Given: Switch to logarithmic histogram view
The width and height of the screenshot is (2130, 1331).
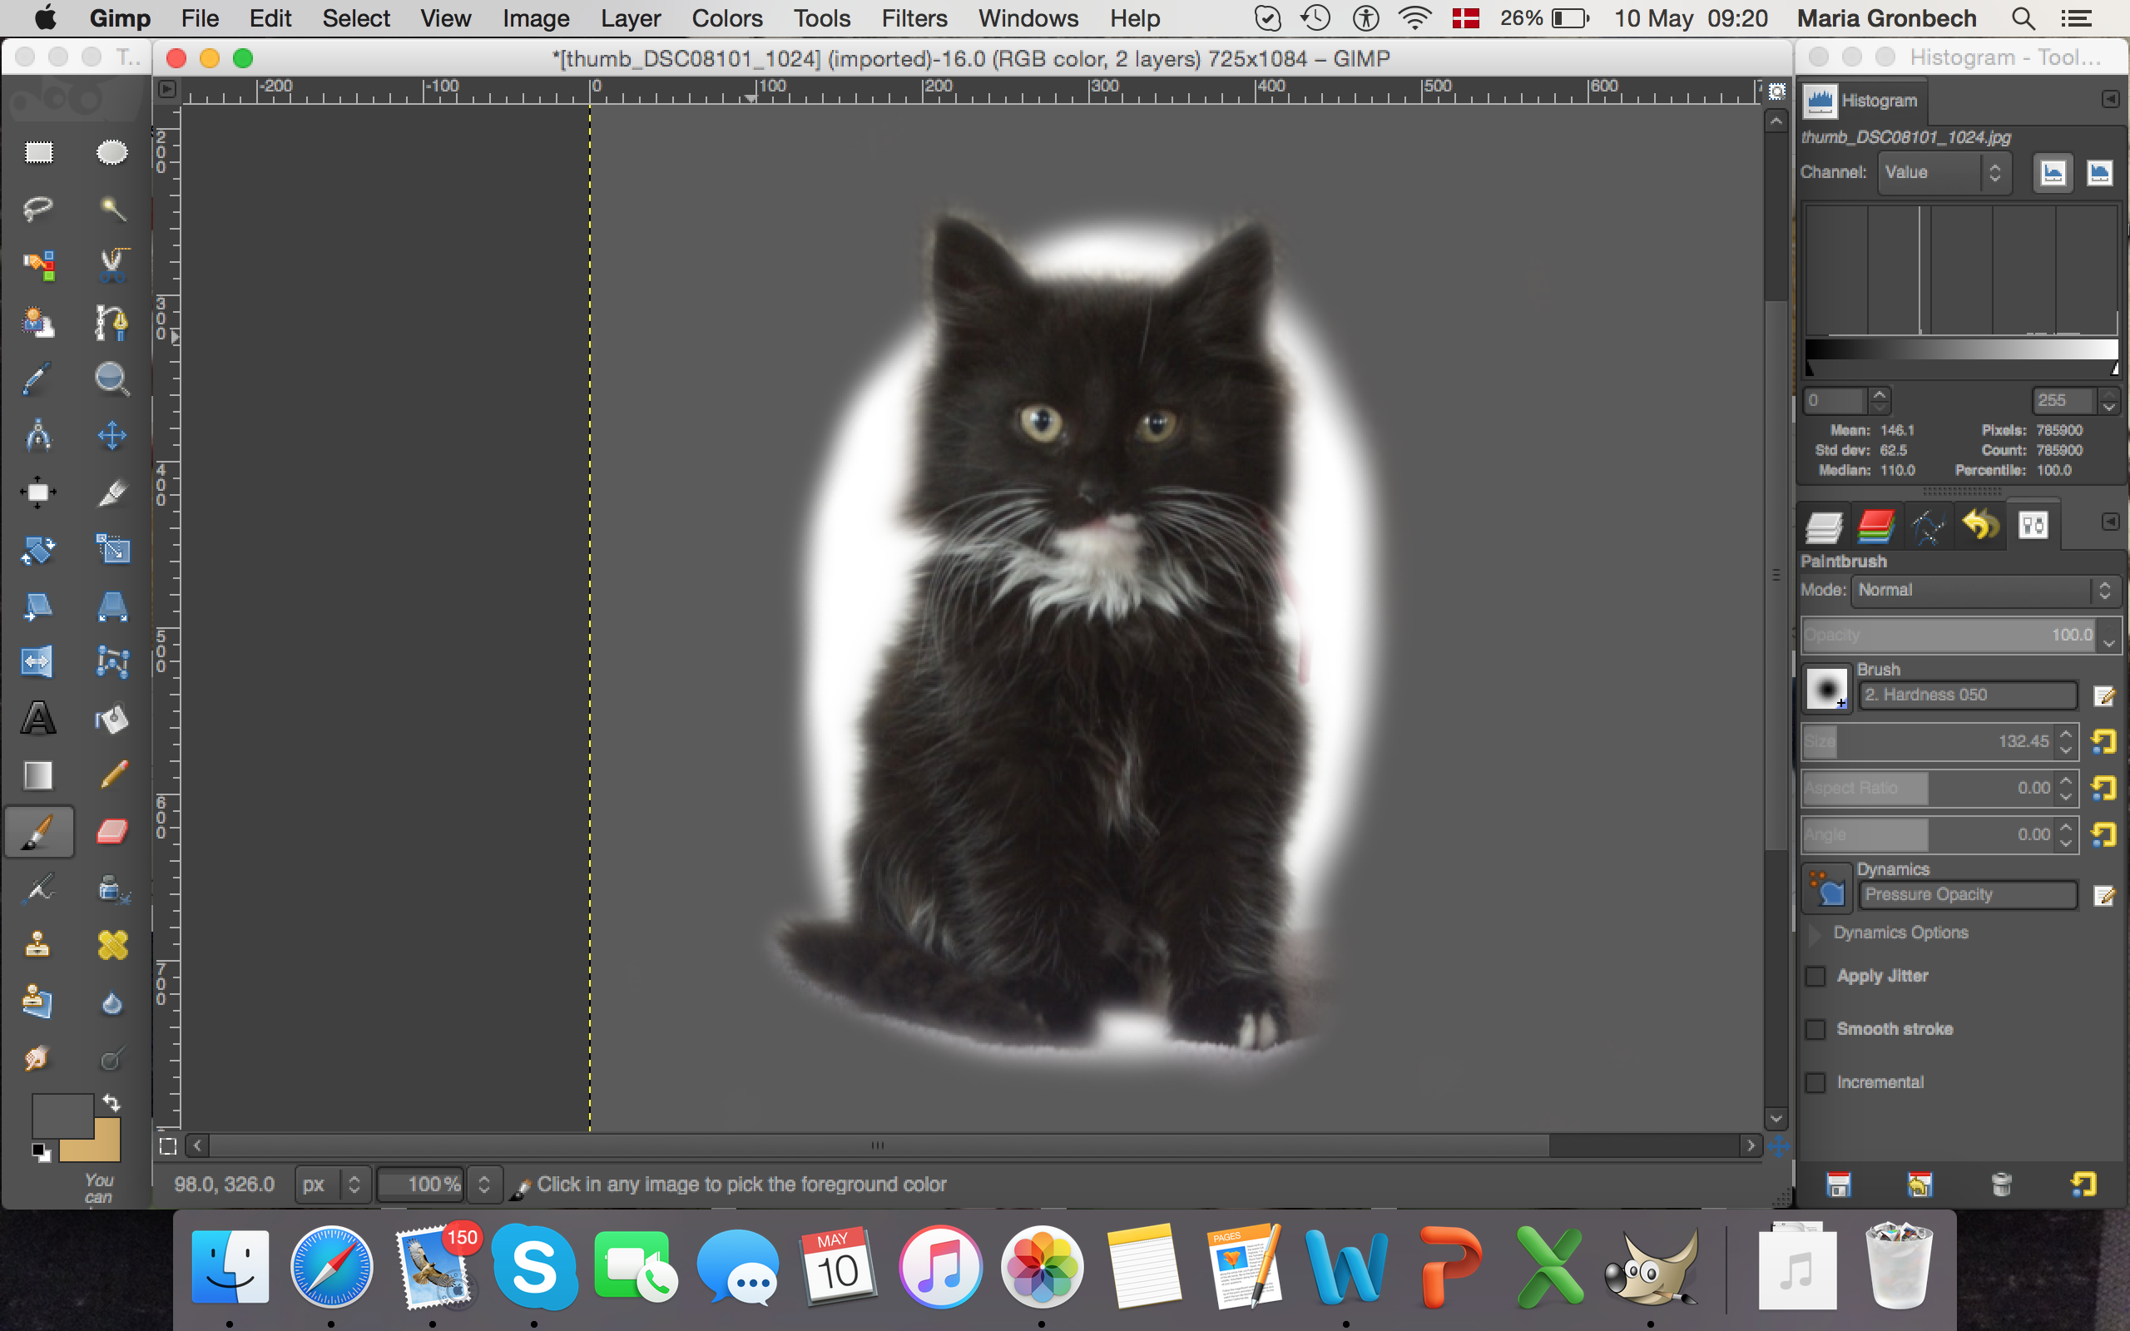Looking at the screenshot, I should pyautogui.click(x=2098, y=172).
